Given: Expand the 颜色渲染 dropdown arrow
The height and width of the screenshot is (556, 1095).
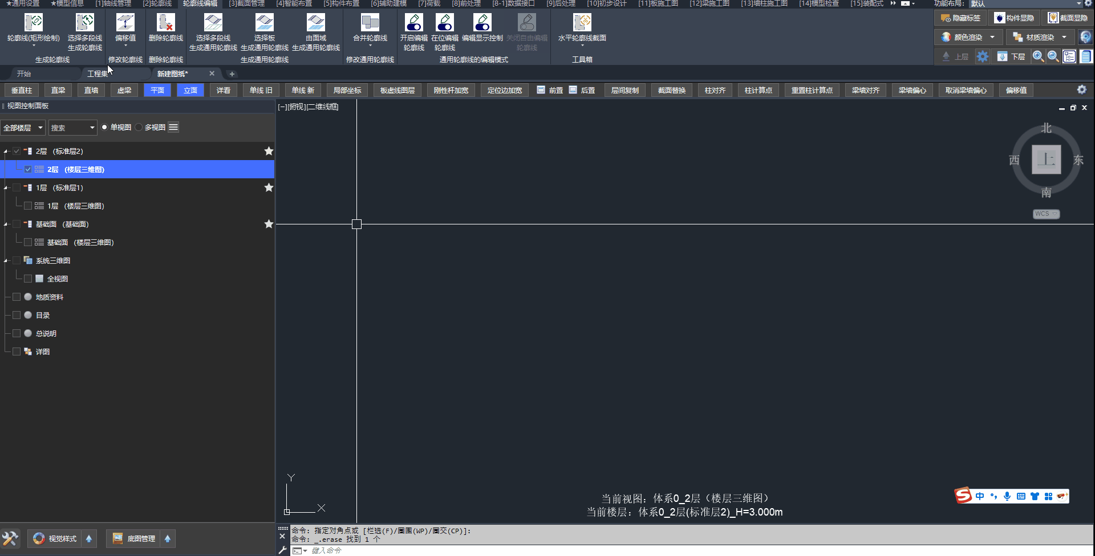Looking at the screenshot, I should 992,38.
